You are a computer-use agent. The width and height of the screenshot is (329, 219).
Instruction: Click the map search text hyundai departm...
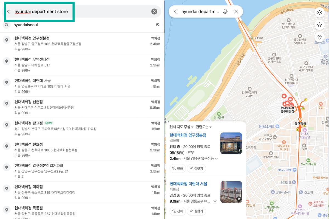[200, 11]
